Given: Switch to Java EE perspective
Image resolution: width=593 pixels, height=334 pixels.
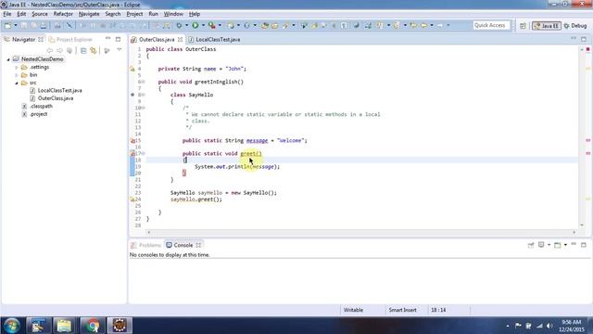Looking at the screenshot, I should [x=547, y=26].
